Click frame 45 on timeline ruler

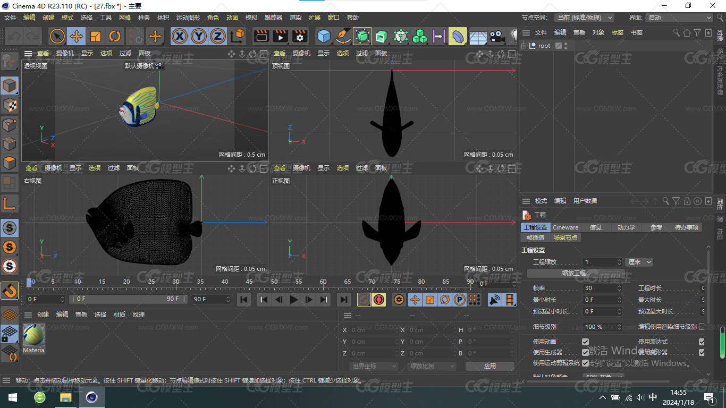(x=249, y=282)
